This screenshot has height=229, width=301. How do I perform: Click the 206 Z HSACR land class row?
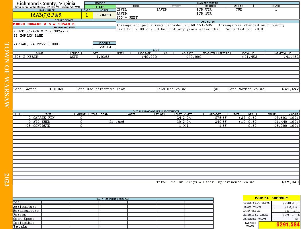click(x=156, y=57)
